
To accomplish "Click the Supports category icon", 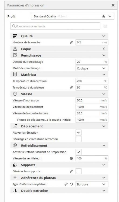I will click(x=15, y=165).
